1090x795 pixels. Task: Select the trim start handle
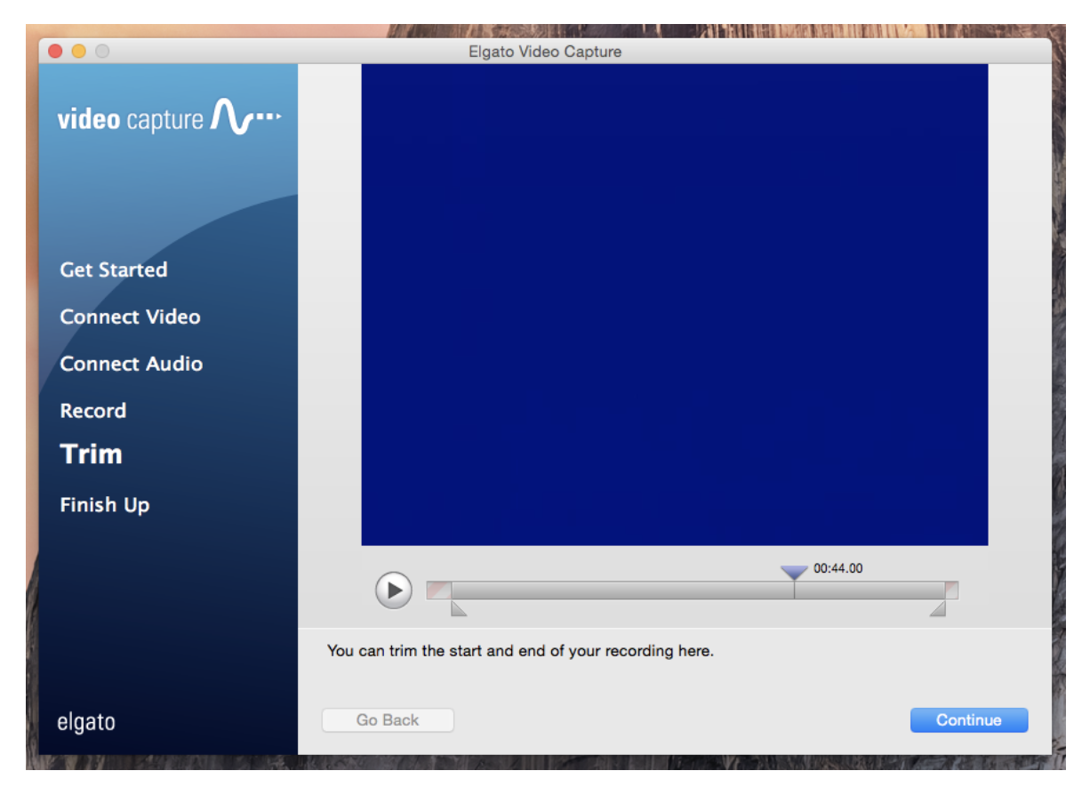[x=459, y=608]
